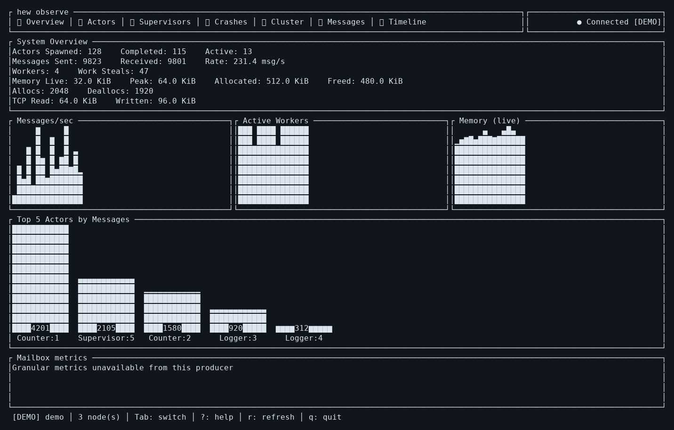The width and height of the screenshot is (674, 430).
Task: Select the Counter:2 bar label
Action: (x=170, y=338)
